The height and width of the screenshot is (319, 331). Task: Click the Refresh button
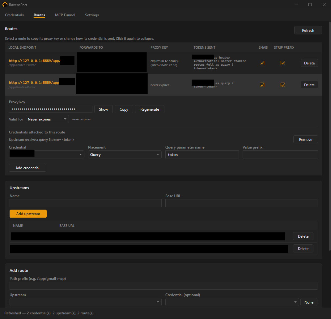tap(308, 30)
